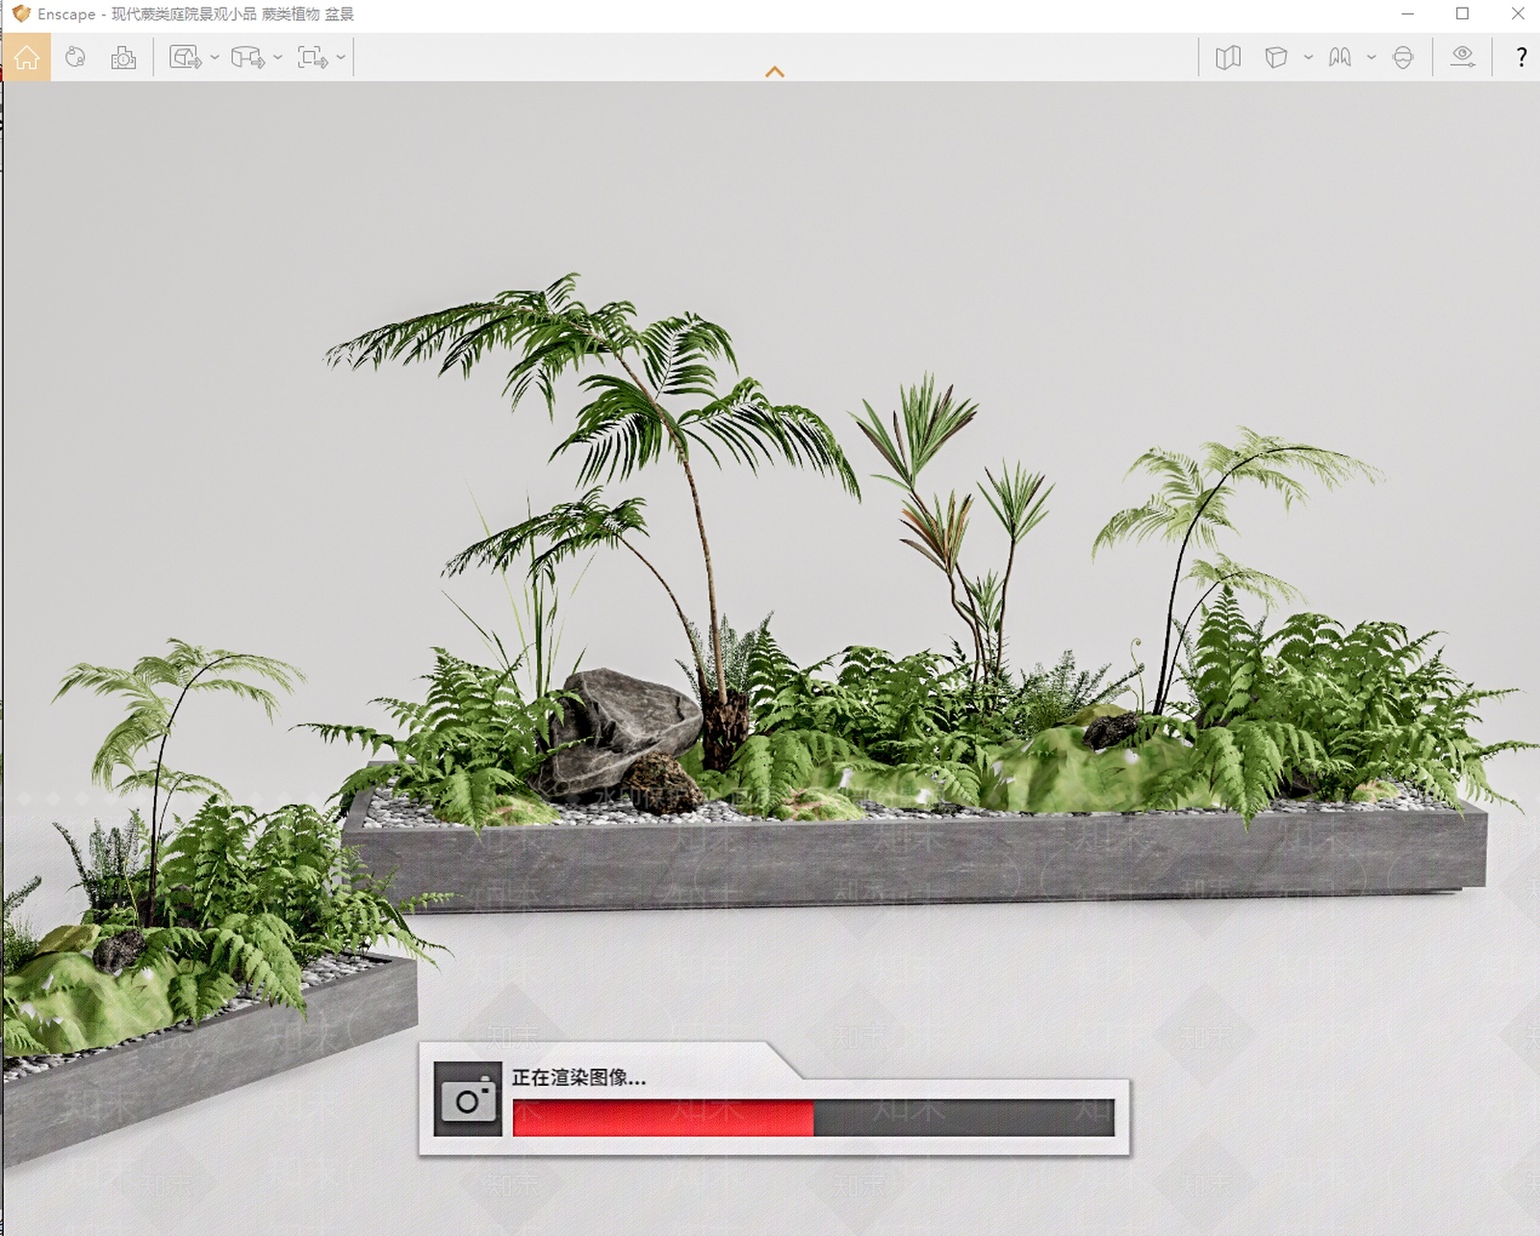Collapse the toolbar with orange chevron
Screen dimensions: 1540x1236
[x=775, y=72]
